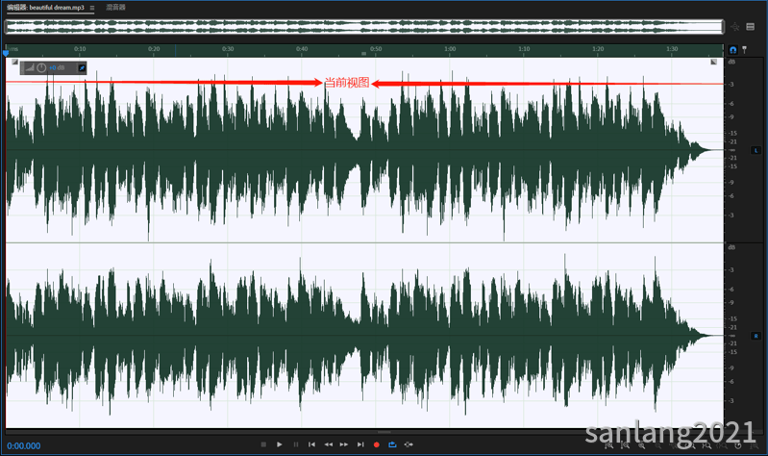Screen dimensions: 768x456
Task: Click the 1:00 mark on time ruler
Action: click(450, 49)
